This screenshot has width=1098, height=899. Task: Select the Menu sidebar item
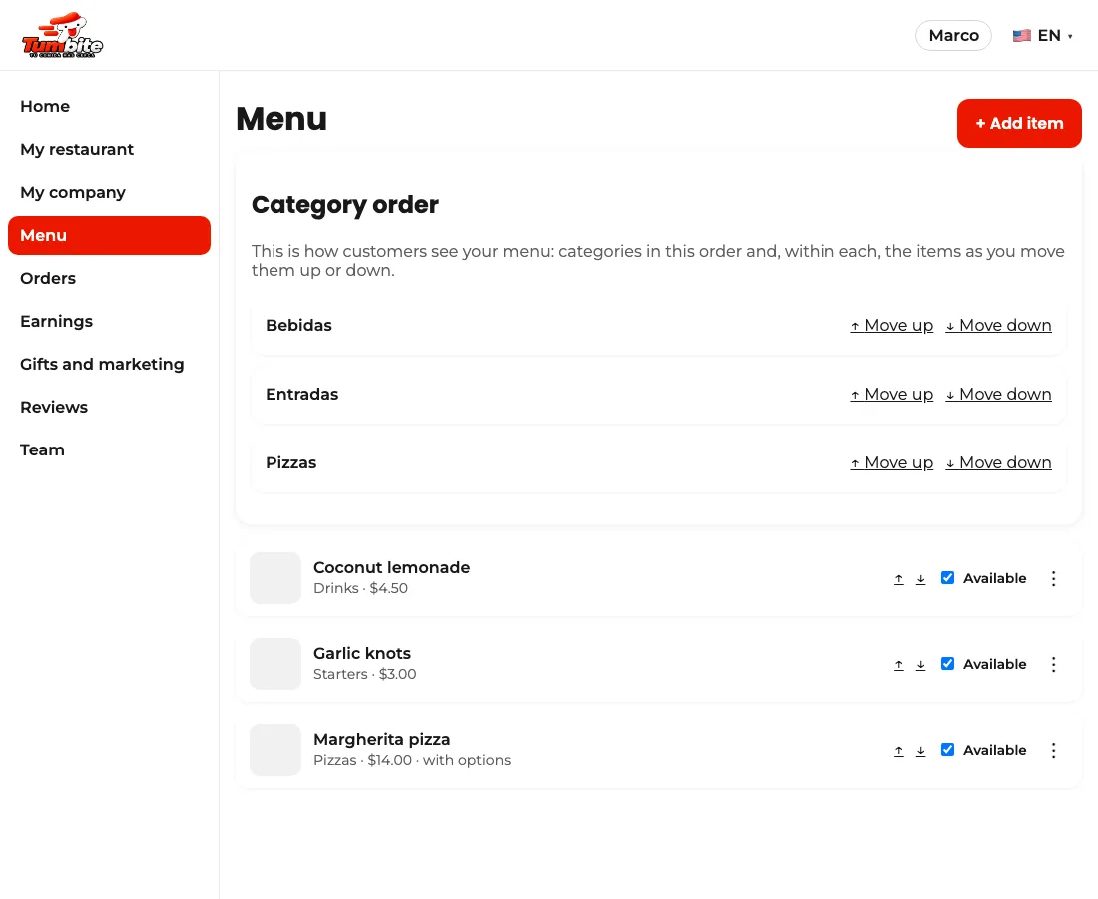tap(109, 236)
